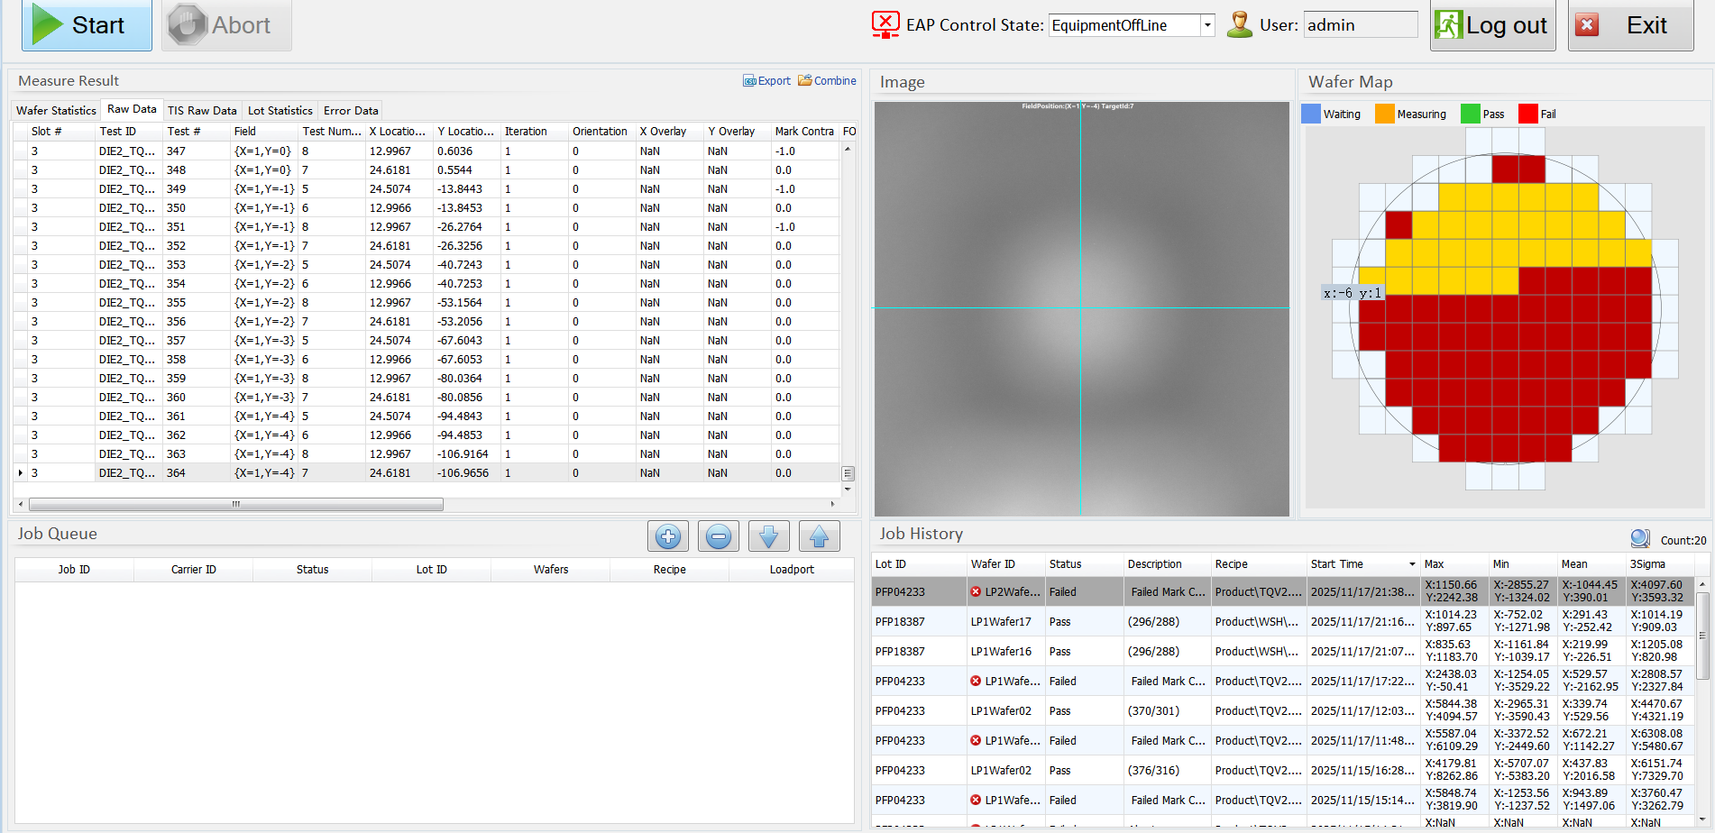Click the Log out button

pos(1492,25)
